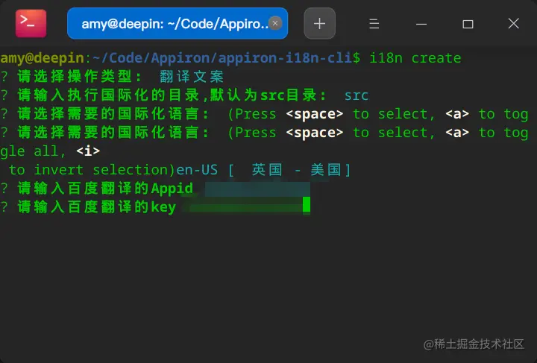Click the '请输入执行国际化的目录' prompt line
This screenshot has height=363, width=537.
pyautogui.click(x=172, y=95)
